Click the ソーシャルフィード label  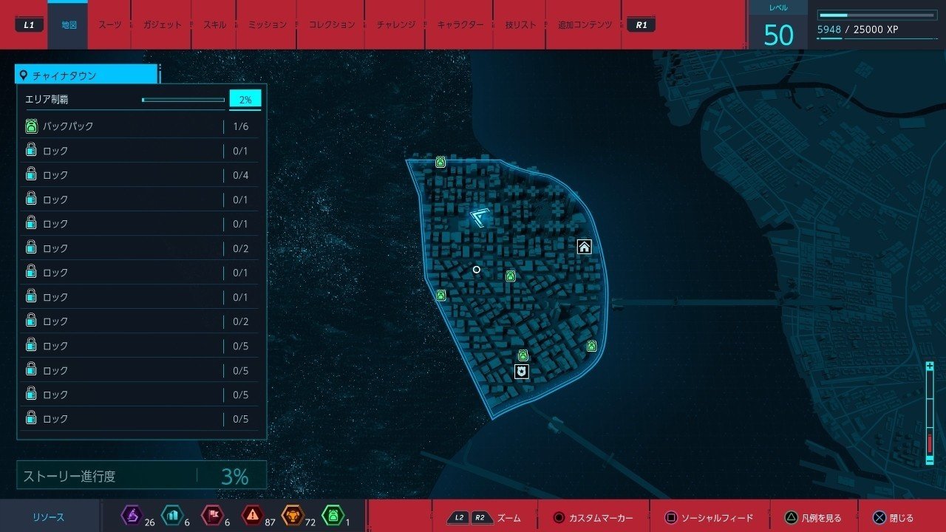(x=717, y=518)
